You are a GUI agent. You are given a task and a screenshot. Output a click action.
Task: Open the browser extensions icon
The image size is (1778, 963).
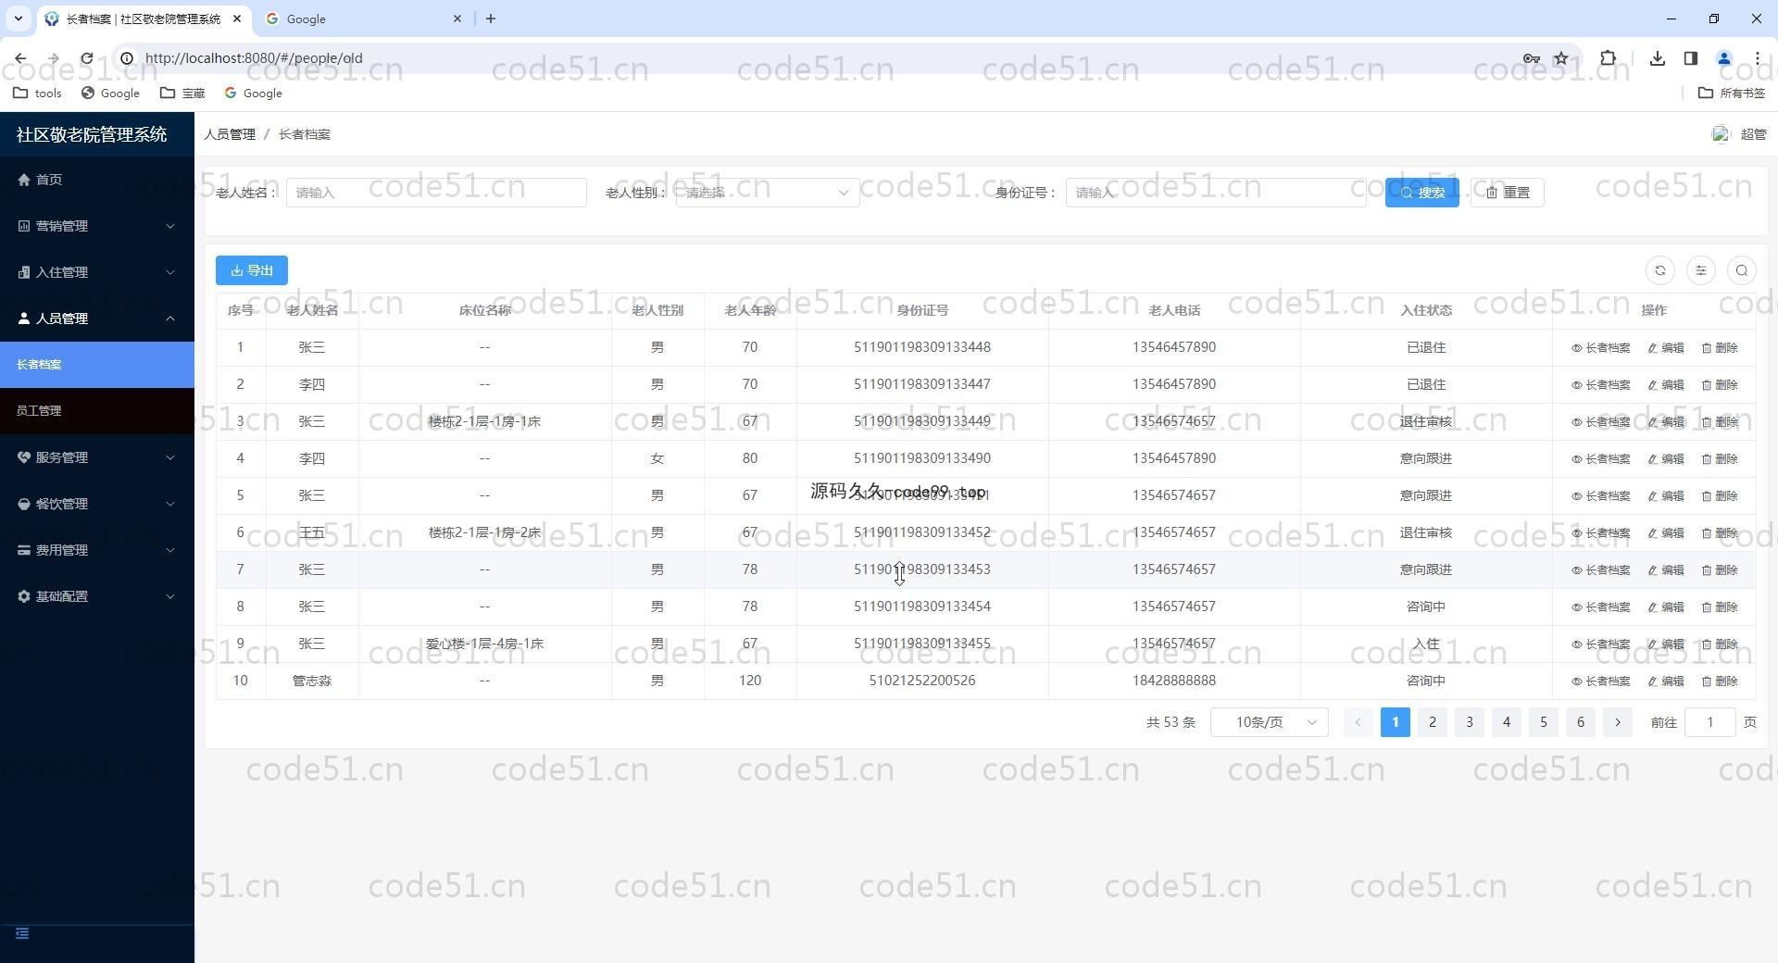[x=1609, y=58]
